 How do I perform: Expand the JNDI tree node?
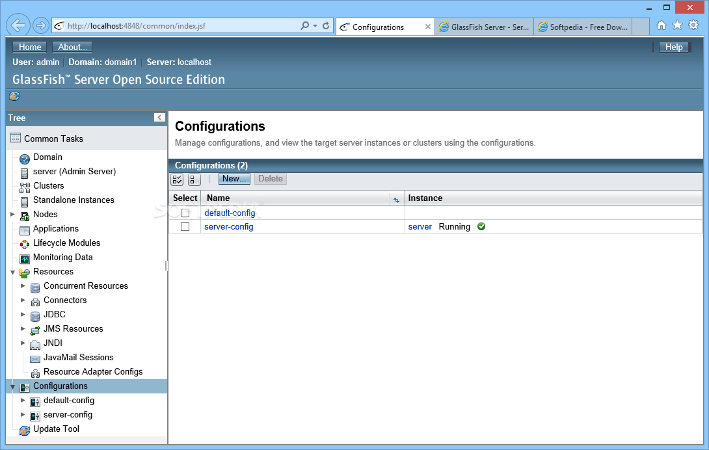pos(23,343)
